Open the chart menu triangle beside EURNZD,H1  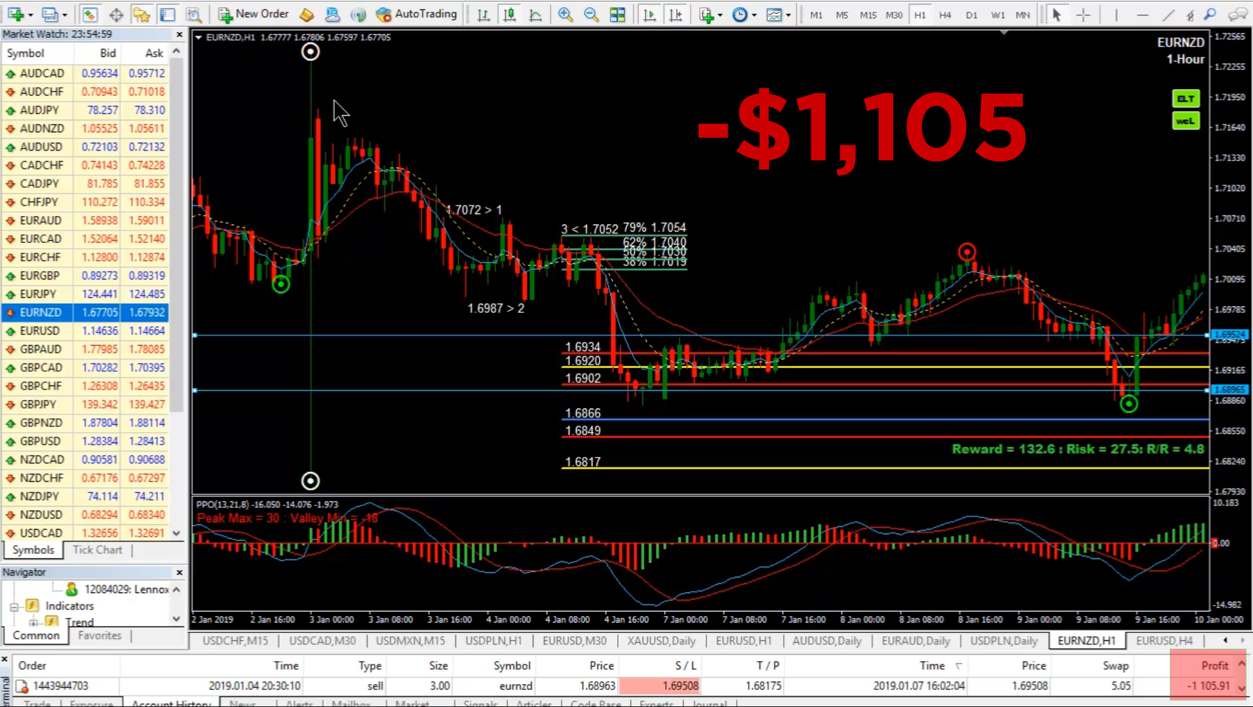point(198,37)
